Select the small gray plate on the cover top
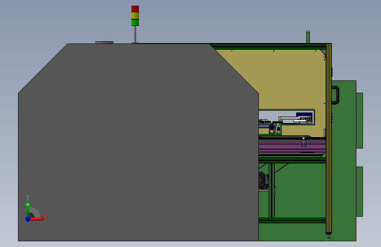The height and width of the screenshot is (247, 381). coord(105,43)
